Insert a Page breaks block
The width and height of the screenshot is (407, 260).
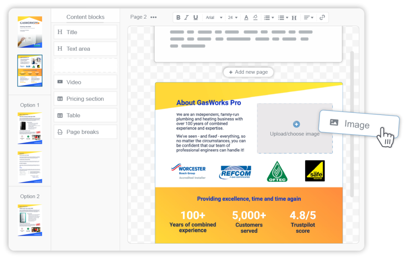[x=85, y=132]
